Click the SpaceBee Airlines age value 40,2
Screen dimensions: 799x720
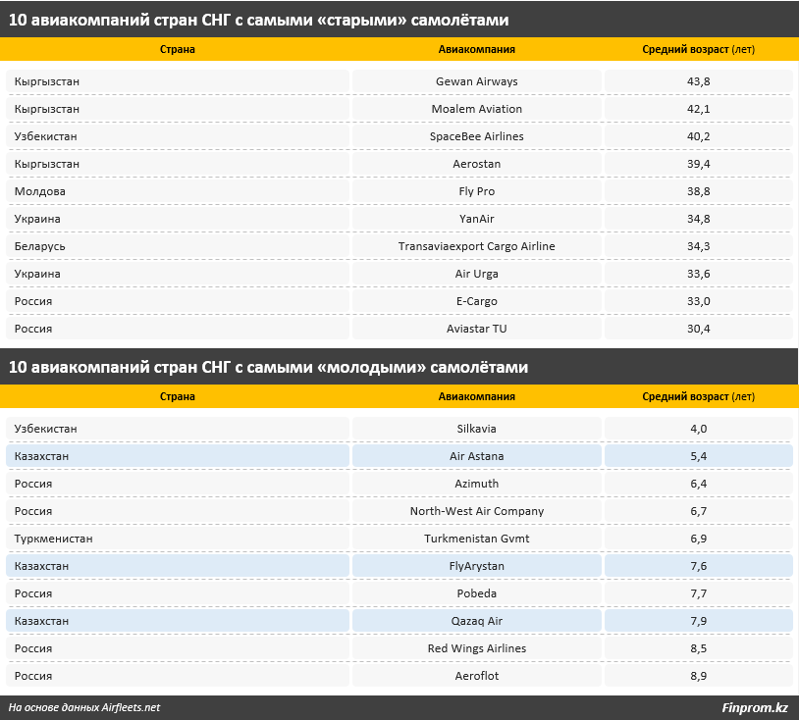(698, 136)
